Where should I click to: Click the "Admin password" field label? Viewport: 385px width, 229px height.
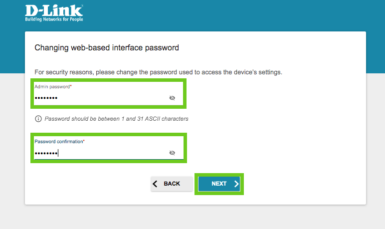tap(52, 87)
